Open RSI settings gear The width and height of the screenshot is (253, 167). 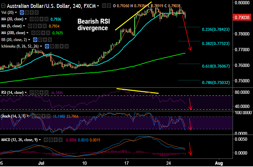37,93
